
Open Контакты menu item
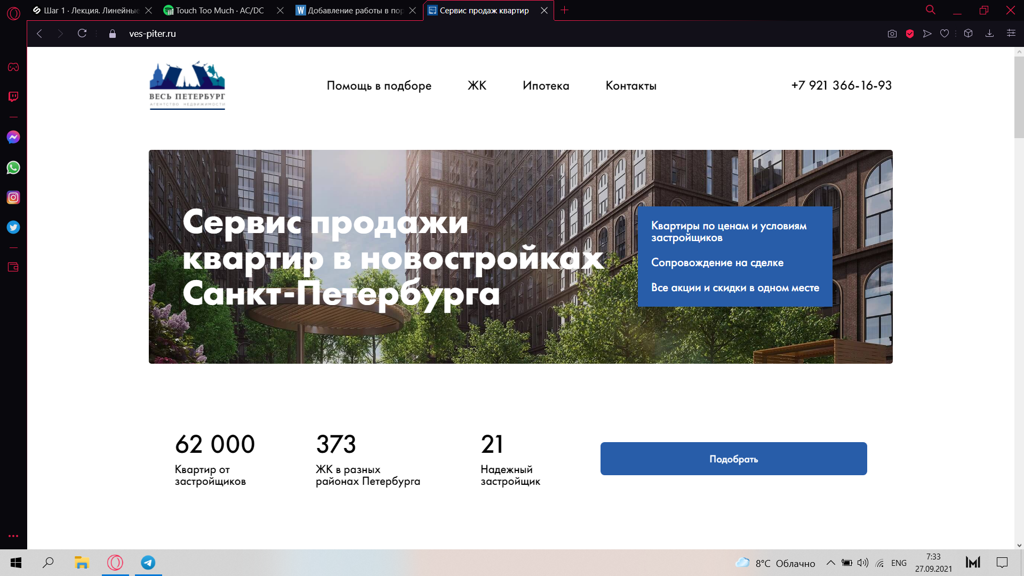pyautogui.click(x=631, y=85)
